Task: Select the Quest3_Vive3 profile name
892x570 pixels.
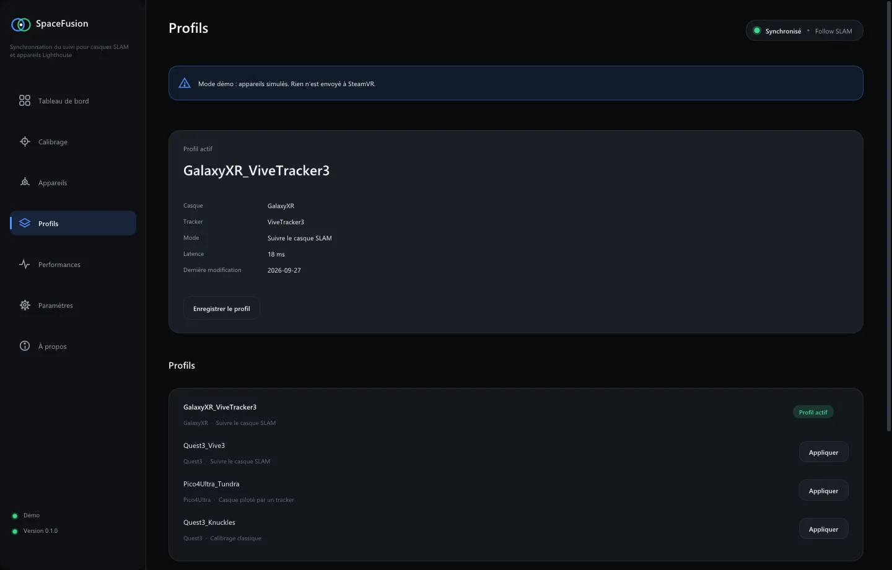Action: [x=204, y=445]
